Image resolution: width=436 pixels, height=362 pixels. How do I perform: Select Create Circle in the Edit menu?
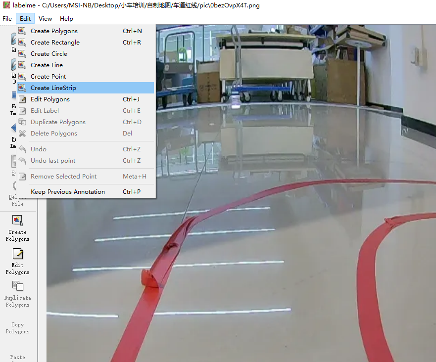49,54
